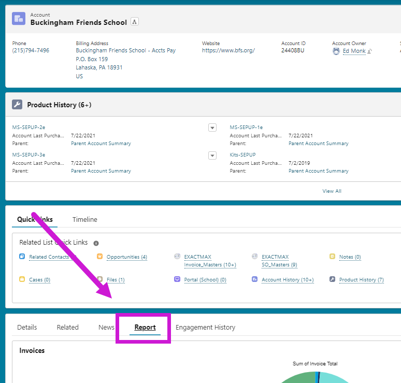Click the change owner icon next to Ed Monk
The image size is (401, 383).
(x=369, y=51)
